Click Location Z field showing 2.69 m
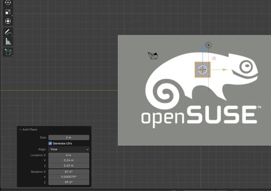Screen dimensions: 271x191 click(x=69, y=166)
